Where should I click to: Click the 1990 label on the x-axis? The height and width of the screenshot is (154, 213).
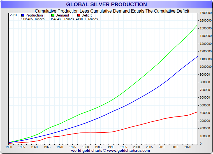point(111,147)
